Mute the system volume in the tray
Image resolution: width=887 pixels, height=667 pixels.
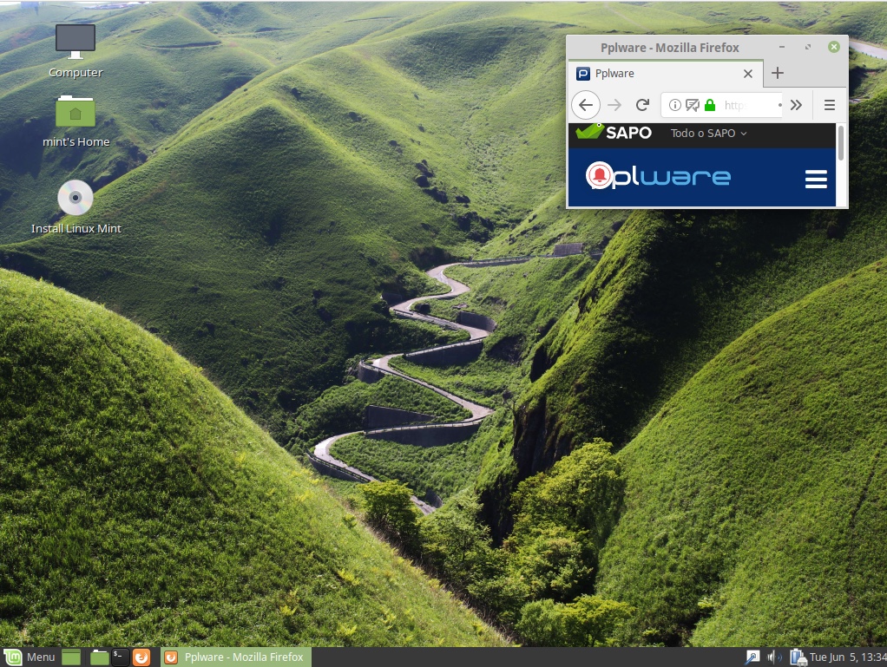[774, 657]
